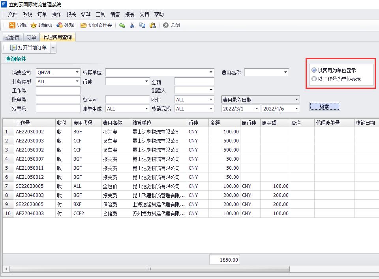The height and width of the screenshot is (279, 379).
Task: Expand the 业务类型 ALL dropdown
Action: coord(77,81)
